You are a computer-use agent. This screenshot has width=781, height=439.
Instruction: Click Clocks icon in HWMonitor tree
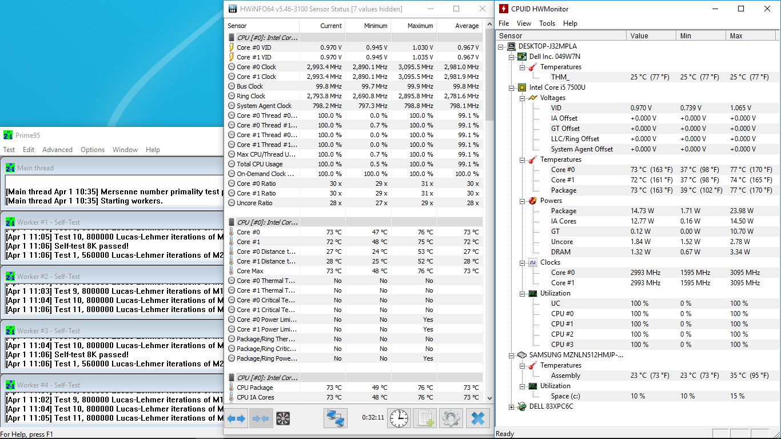point(532,262)
